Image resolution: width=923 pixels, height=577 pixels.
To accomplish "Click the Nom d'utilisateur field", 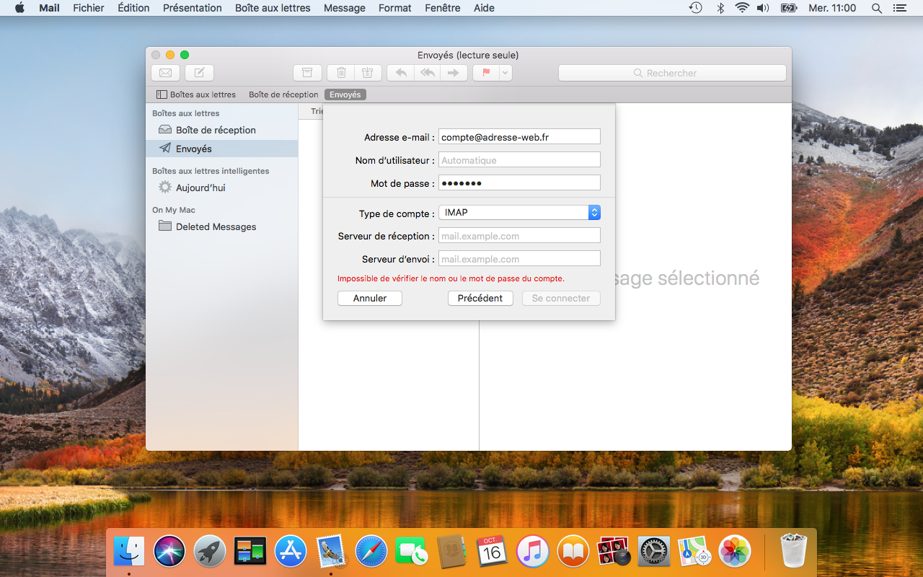I will (x=519, y=160).
